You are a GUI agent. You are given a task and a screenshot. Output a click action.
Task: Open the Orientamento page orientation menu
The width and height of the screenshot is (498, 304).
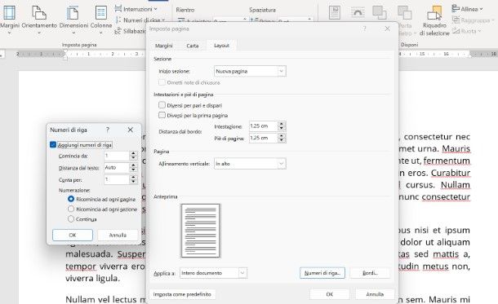coord(39,19)
